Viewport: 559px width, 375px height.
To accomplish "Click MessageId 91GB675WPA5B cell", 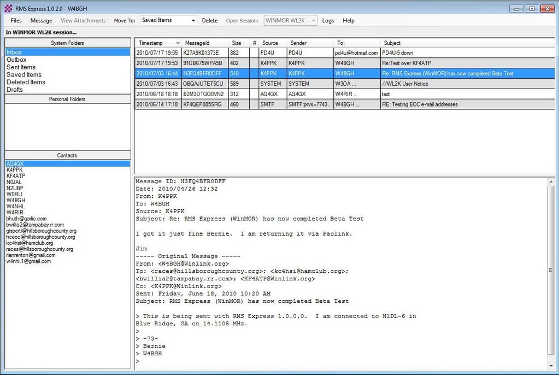I will click(205, 63).
